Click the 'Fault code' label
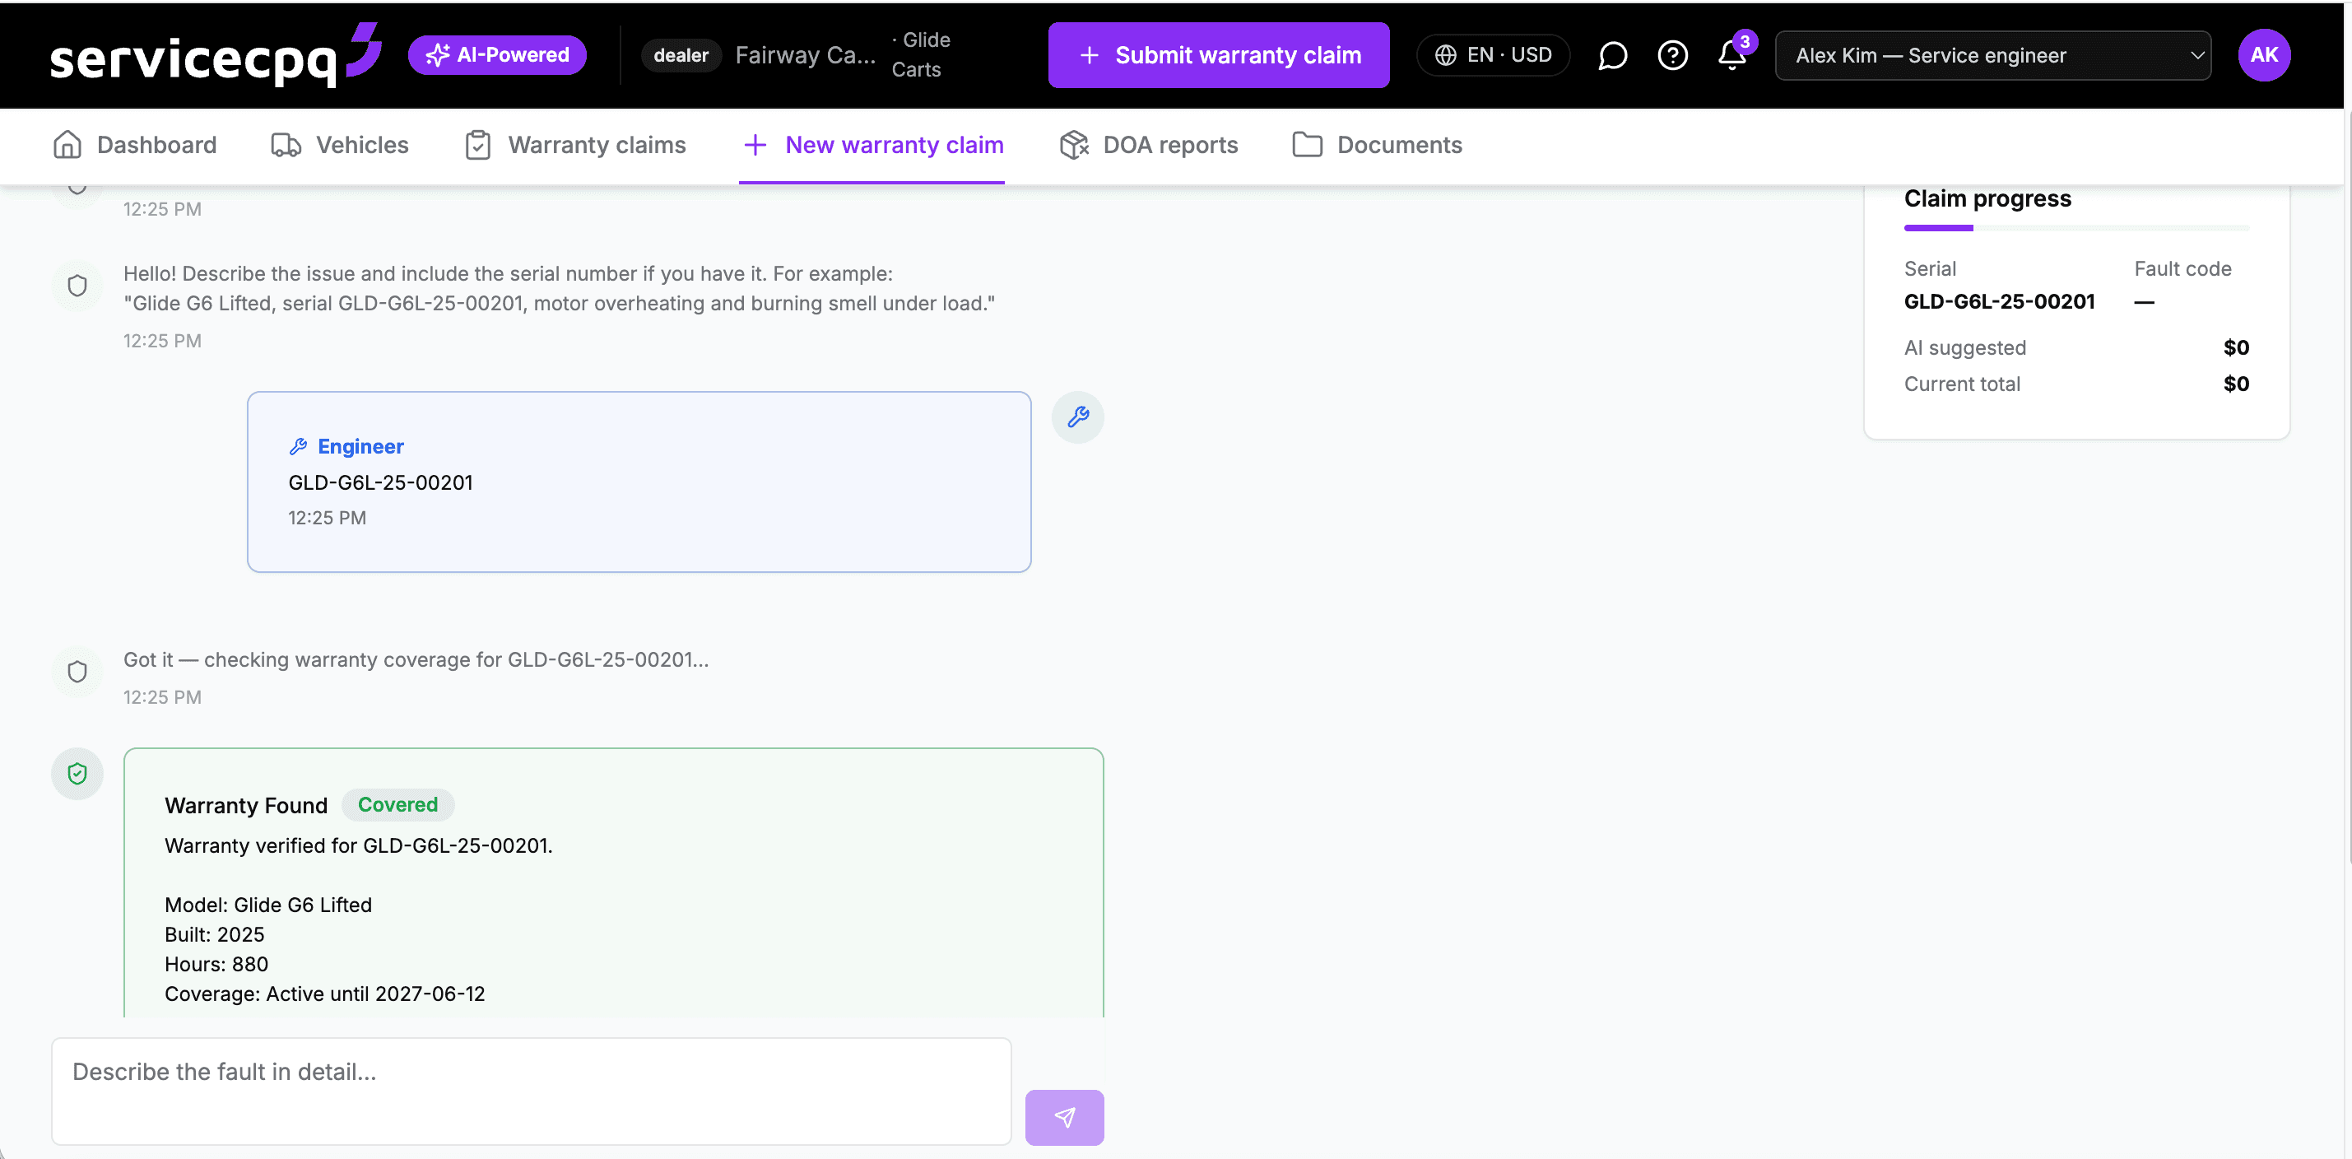Image resolution: width=2352 pixels, height=1159 pixels. click(x=2182, y=268)
